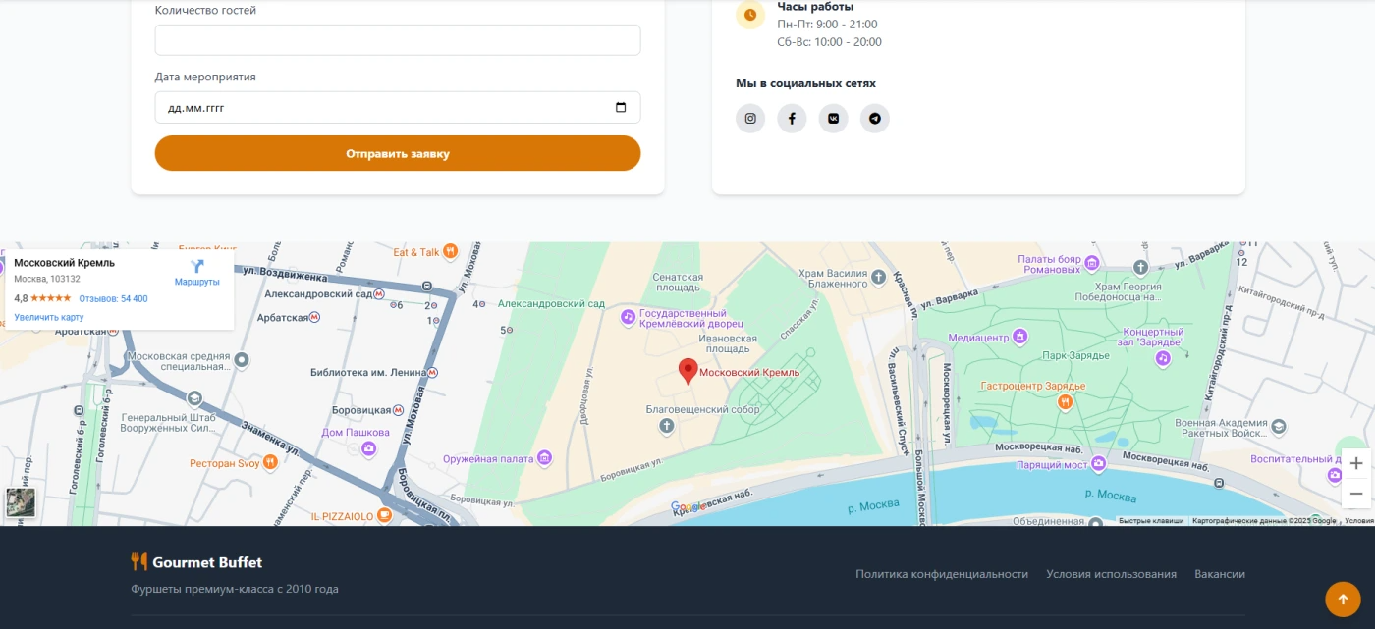Open Маршруты directions icon on map card
This screenshot has height=629, width=1375.
(x=197, y=267)
